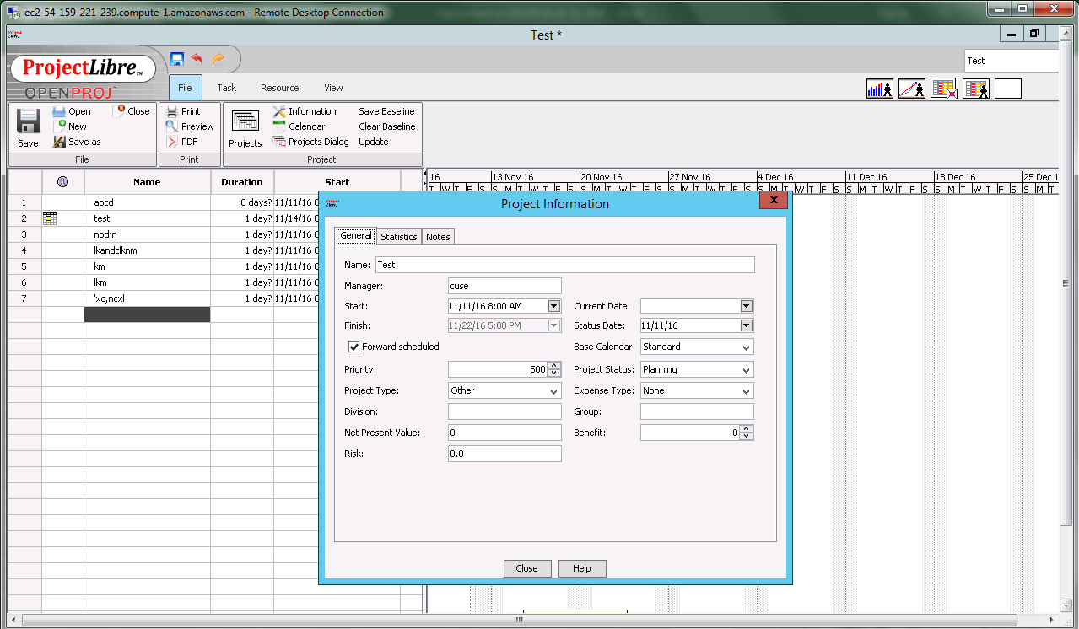Open the Resource ribbon tab
The height and width of the screenshot is (629, 1079).
[279, 88]
